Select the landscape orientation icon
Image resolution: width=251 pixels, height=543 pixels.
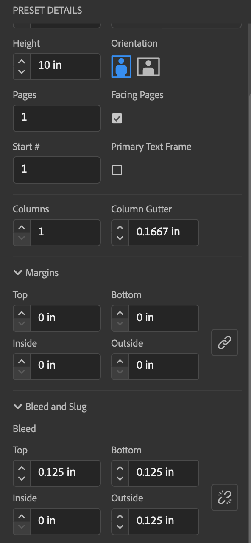pyautogui.click(x=148, y=67)
